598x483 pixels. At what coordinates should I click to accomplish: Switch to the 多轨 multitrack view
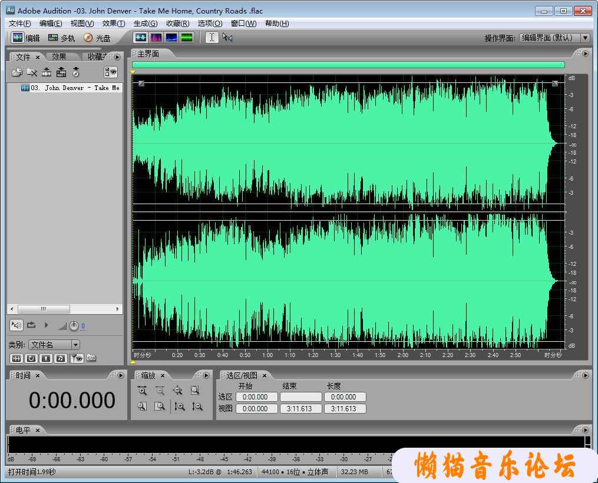(61, 38)
